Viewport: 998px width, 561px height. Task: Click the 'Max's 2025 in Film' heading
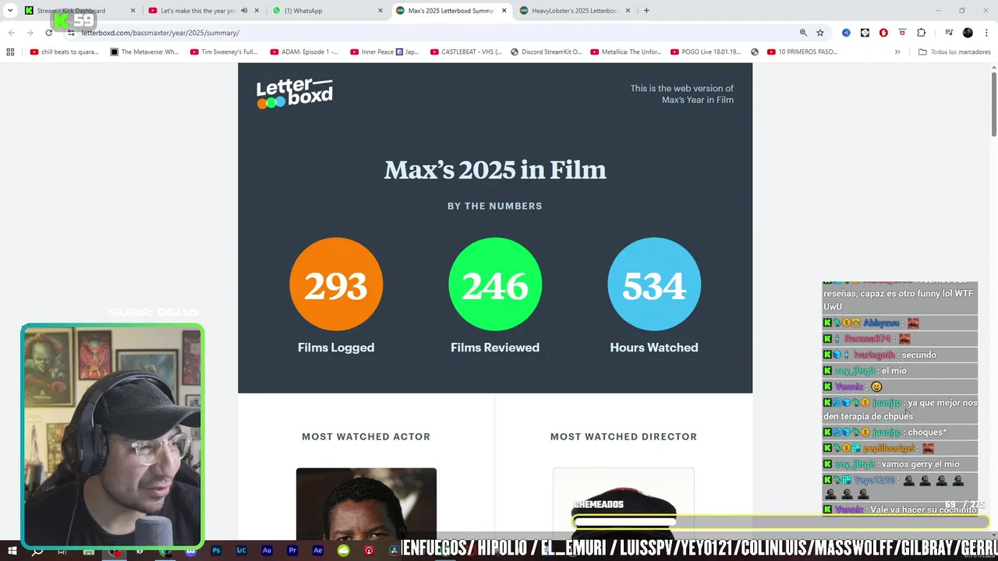point(495,170)
